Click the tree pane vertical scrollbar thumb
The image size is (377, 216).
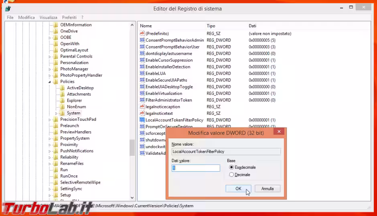click(x=132, y=147)
